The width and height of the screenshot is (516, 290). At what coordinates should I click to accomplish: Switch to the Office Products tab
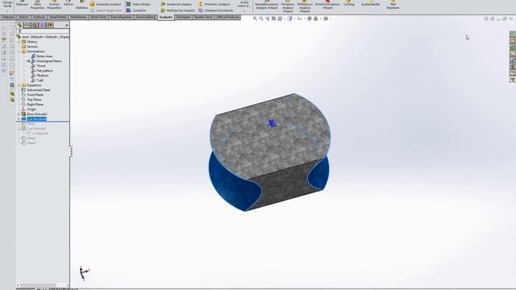(x=227, y=17)
